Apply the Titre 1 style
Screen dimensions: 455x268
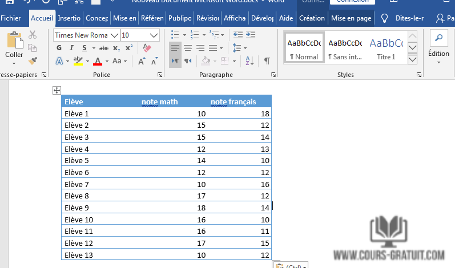click(x=386, y=48)
